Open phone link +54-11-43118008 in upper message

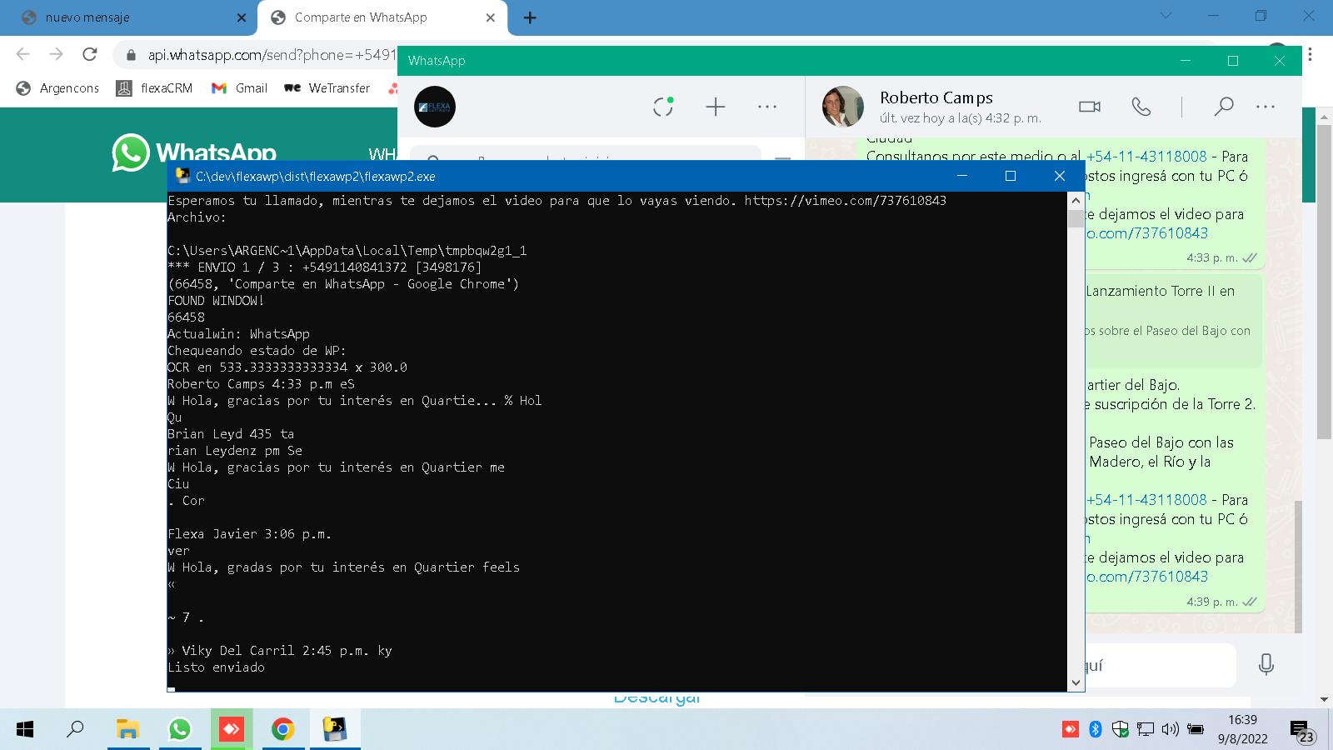coord(1146,157)
